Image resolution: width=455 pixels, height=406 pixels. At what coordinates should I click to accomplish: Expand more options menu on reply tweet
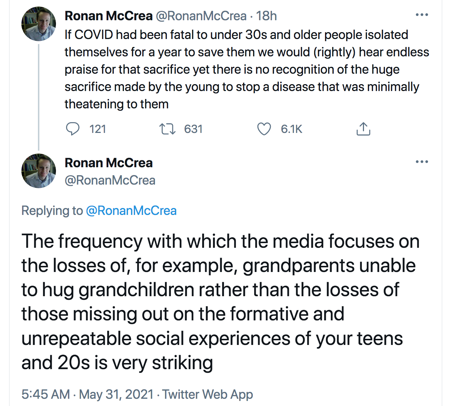(422, 162)
